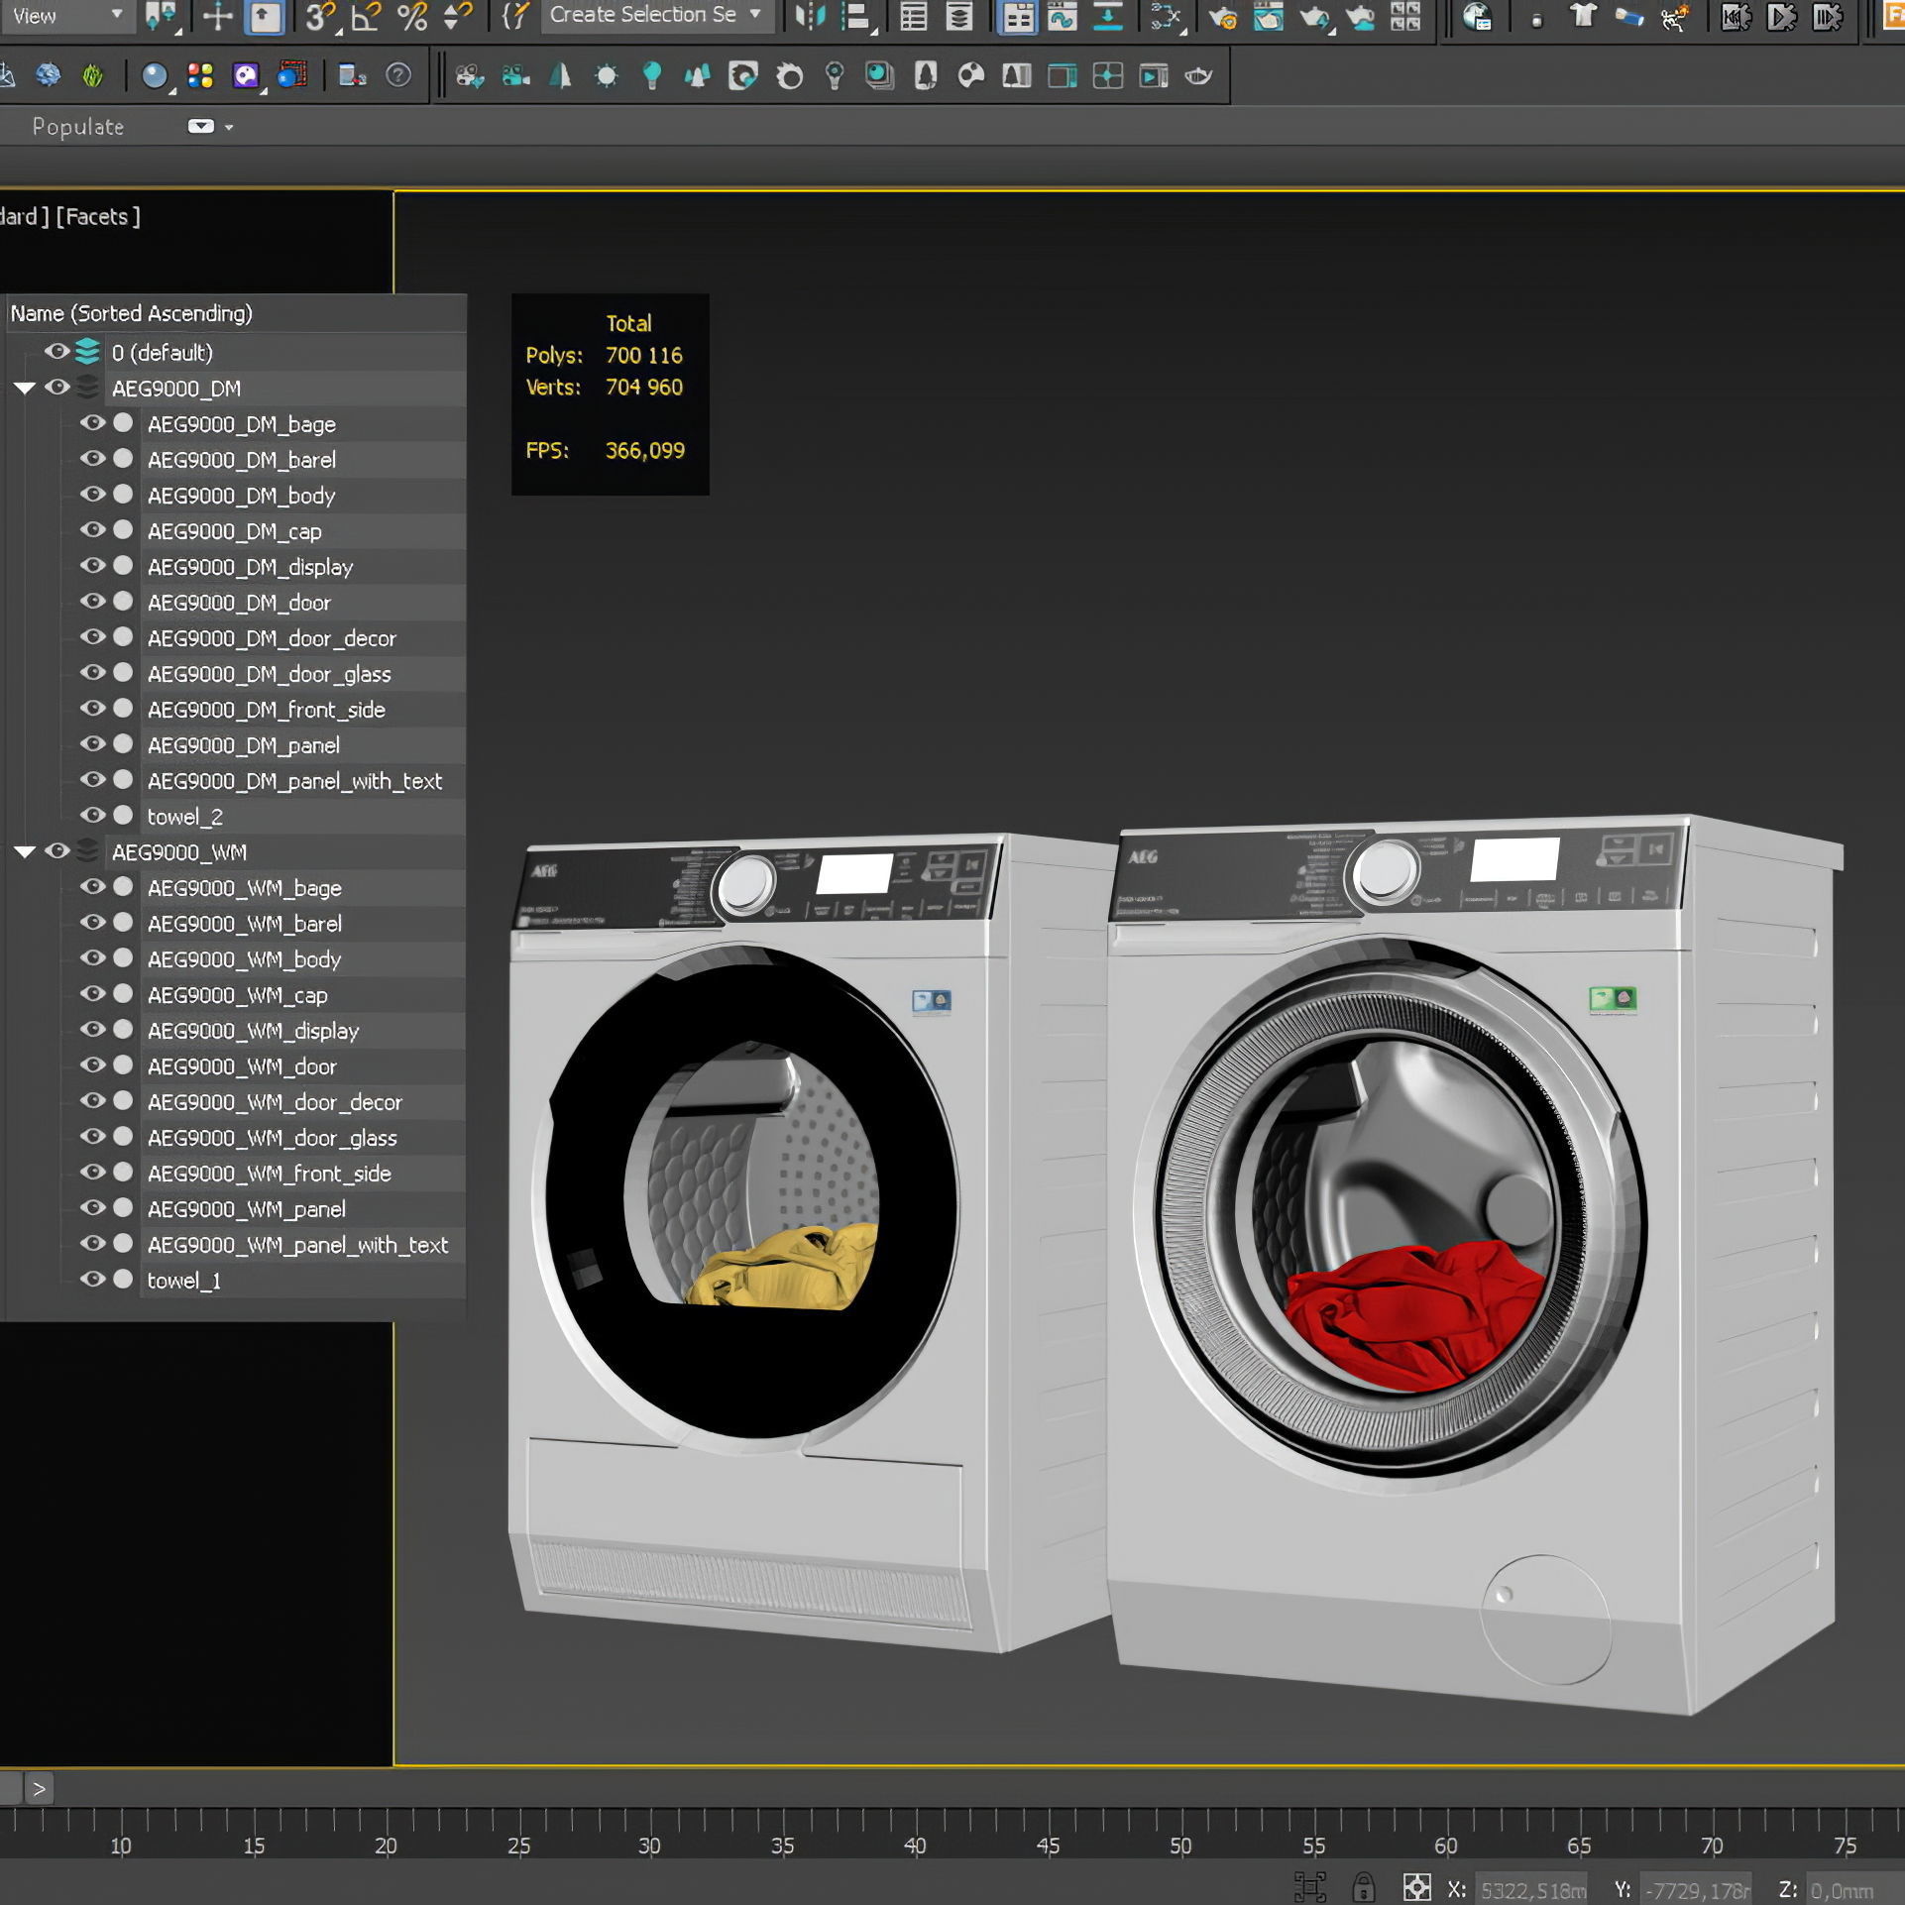Screen dimensions: 1905x1905
Task: Start the MassFX simulation
Action: 1781,16
